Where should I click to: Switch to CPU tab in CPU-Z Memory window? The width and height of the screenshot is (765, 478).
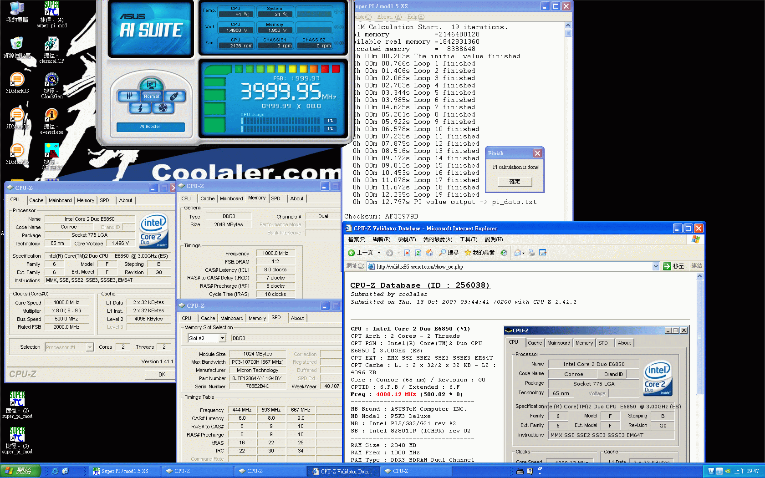(x=186, y=198)
